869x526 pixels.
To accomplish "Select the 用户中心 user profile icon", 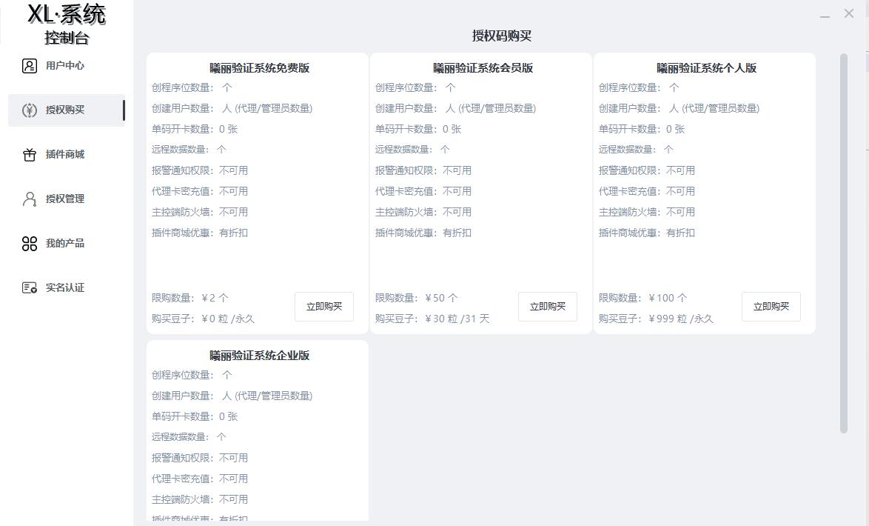I will (28, 66).
